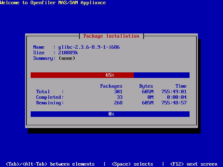Click the Bytes column header
The width and height of the screenshot is (223, 167).
[x=146, y=86]
